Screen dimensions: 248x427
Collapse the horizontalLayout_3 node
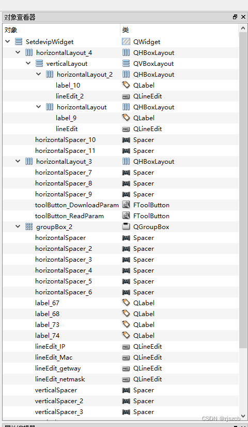(18, 162)
